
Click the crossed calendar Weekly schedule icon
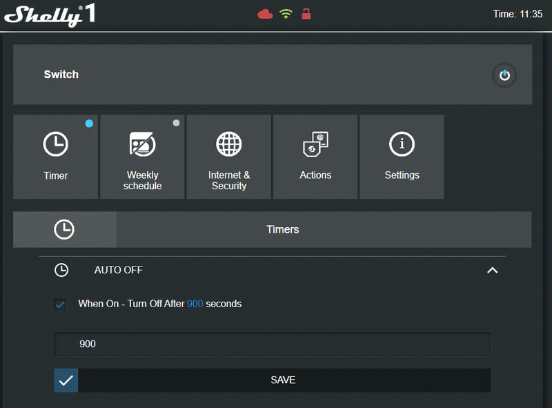[x=142, y=144]
